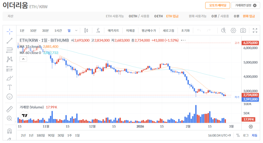
Task: Click the 2,734,000 current price label
Action: (x=250, y=95)
